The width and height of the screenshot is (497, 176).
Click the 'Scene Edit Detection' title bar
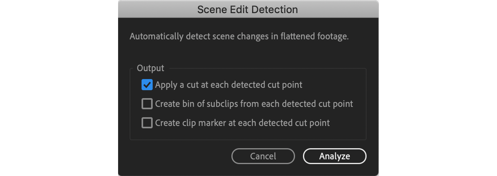click(248, 9)
